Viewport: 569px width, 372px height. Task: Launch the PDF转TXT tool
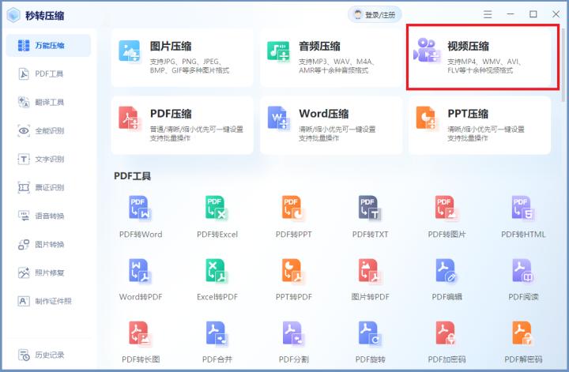(370, 217)
